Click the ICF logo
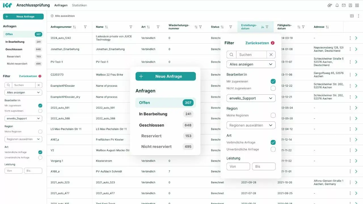363x204 pixels. [x=7, y=5]
